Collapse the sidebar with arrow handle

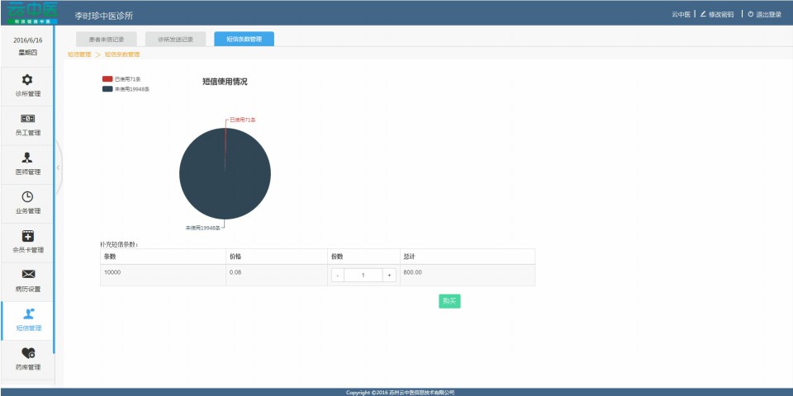58,167
